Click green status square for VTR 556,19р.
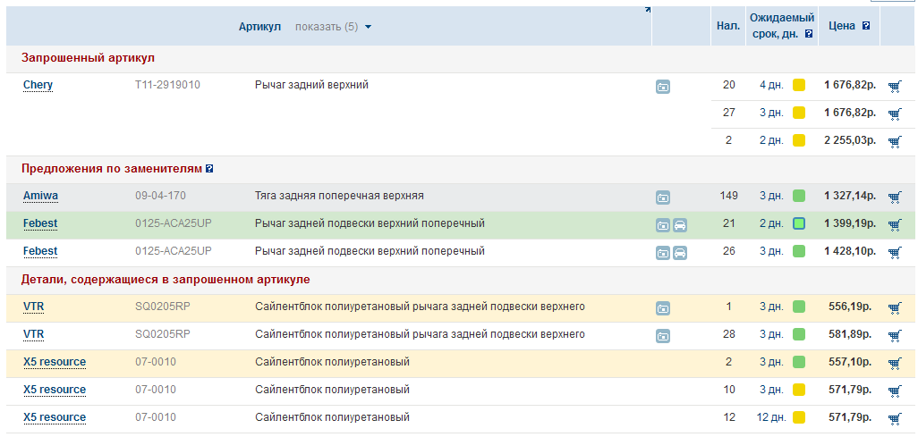The height and width of the screenshot is (437, 918). tap(799, 307)
